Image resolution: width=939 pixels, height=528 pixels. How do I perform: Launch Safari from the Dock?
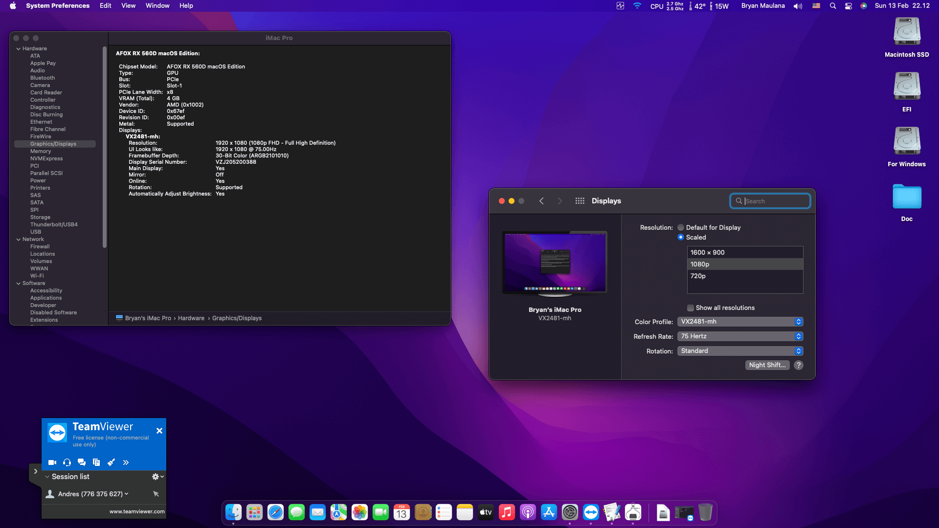pyautogui.click(x=275, y=512)
